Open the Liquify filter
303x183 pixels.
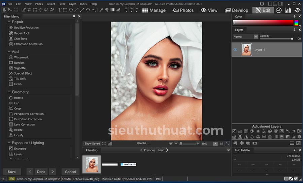16,135
